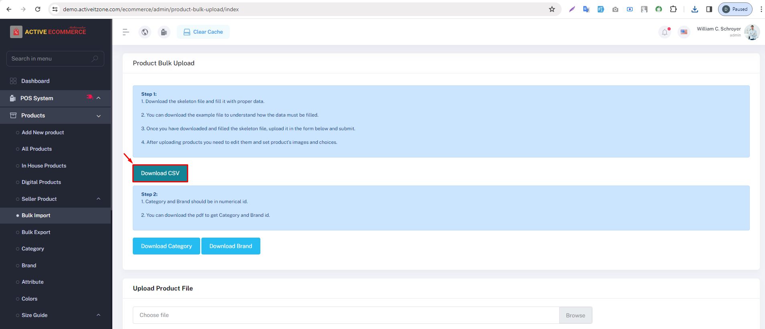Open the browser extensions puzzle icon

(673, 9)
